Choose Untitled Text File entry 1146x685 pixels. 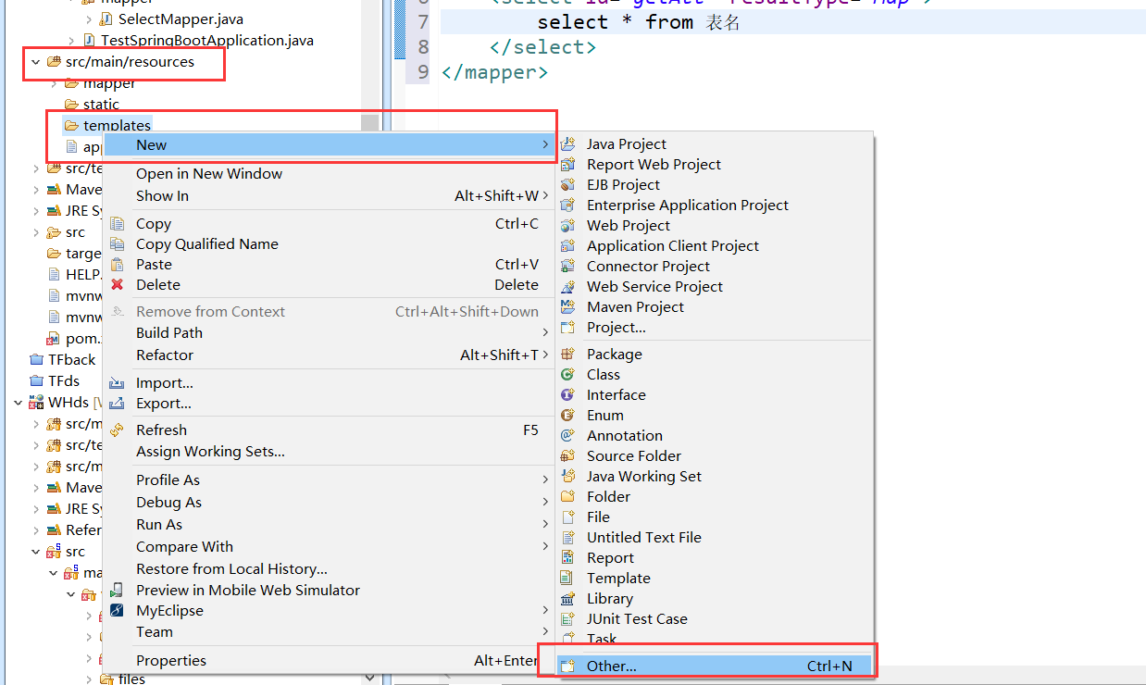[x=644, y=537]
